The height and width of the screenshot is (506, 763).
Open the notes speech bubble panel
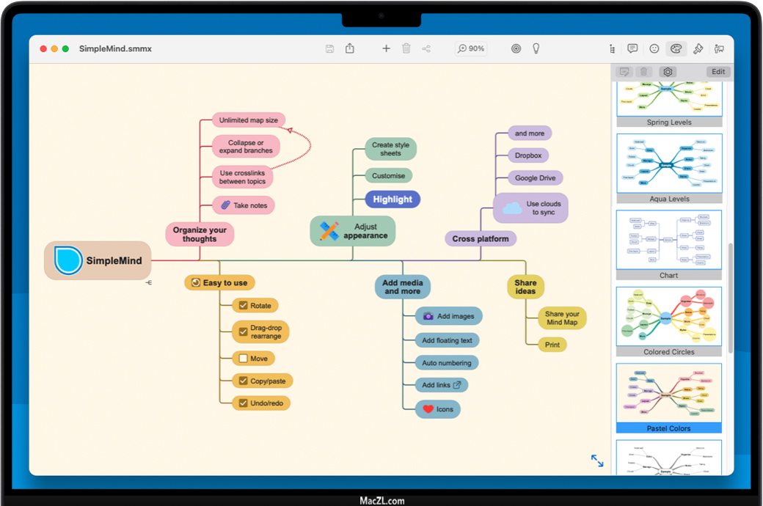(x=632, y=48)
